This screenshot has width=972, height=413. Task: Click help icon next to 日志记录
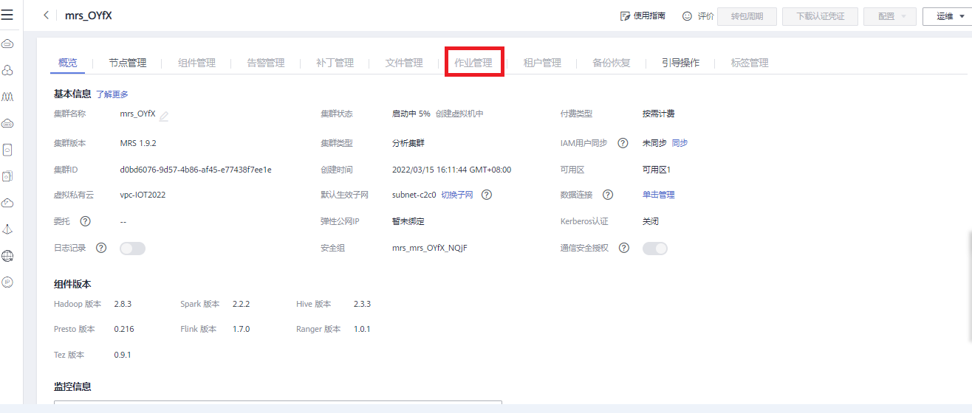click(x=101, y=248)
